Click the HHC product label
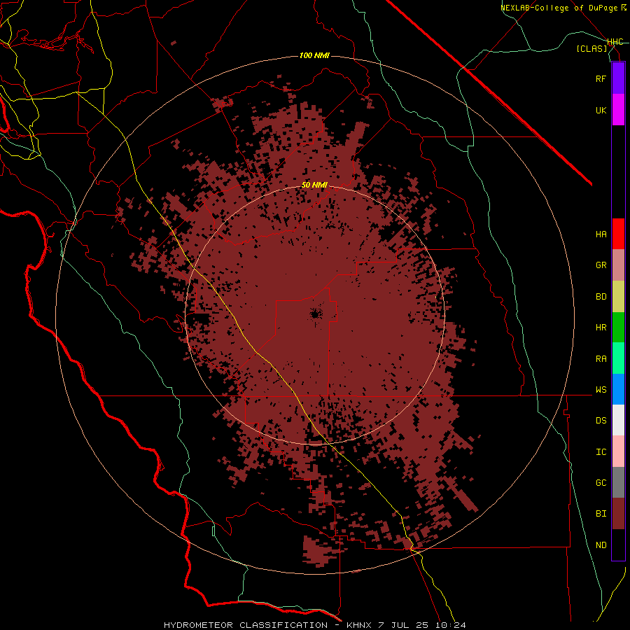The image size is (630, 630). [x=615, y=42]
